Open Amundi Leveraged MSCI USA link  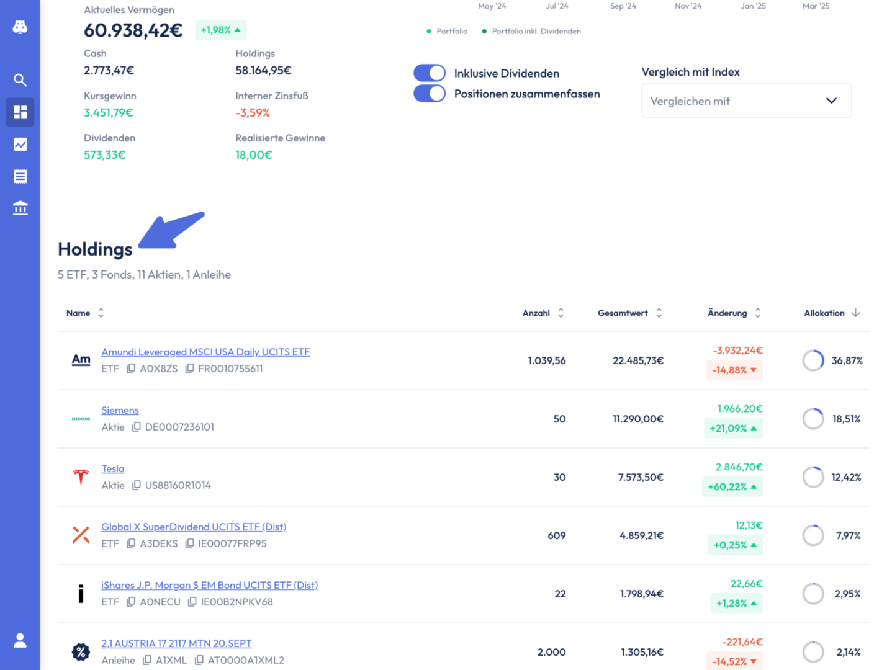click(205, 352)
